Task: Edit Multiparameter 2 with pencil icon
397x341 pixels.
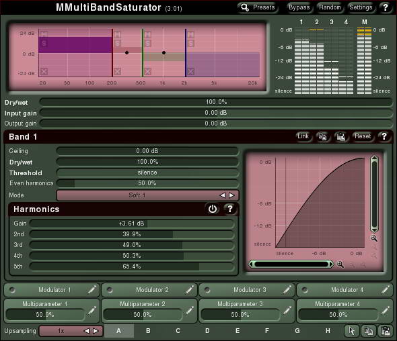Action: pyautogui.click(x=190, y=311)
